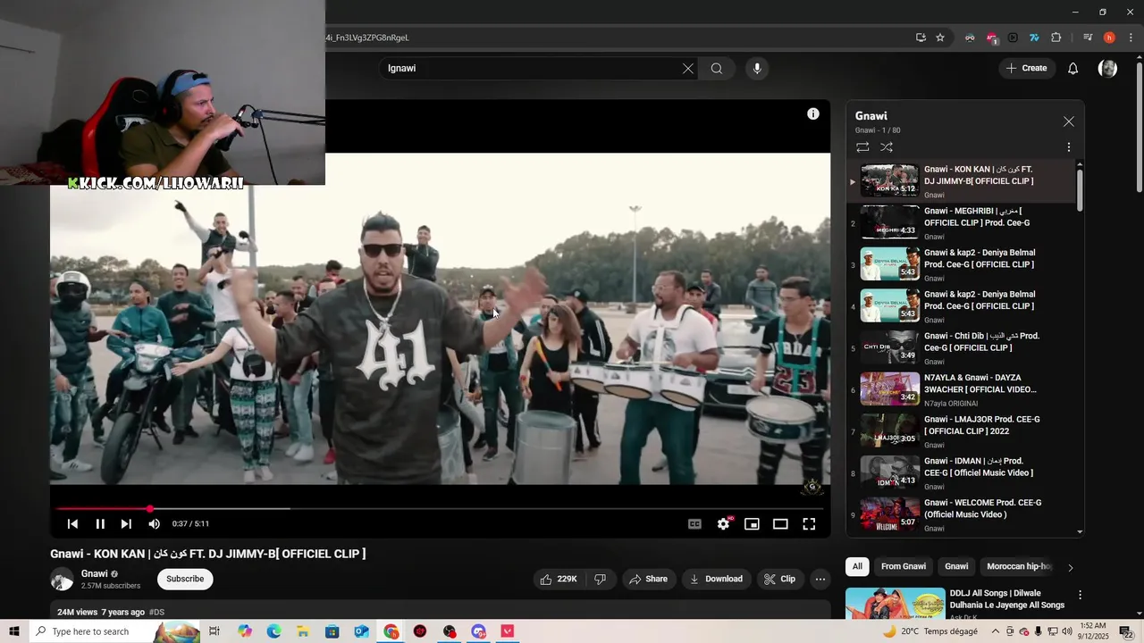Screen dimensions: 1144x643
Task: Start voice search with microphone
Action: click(757, 69)
